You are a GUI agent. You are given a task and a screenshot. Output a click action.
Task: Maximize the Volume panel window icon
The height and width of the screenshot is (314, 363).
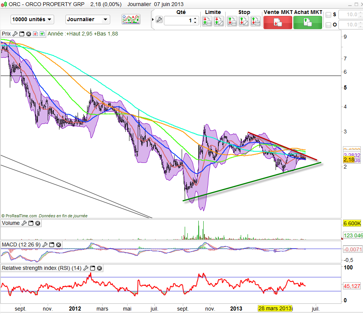tap(31, 223)
